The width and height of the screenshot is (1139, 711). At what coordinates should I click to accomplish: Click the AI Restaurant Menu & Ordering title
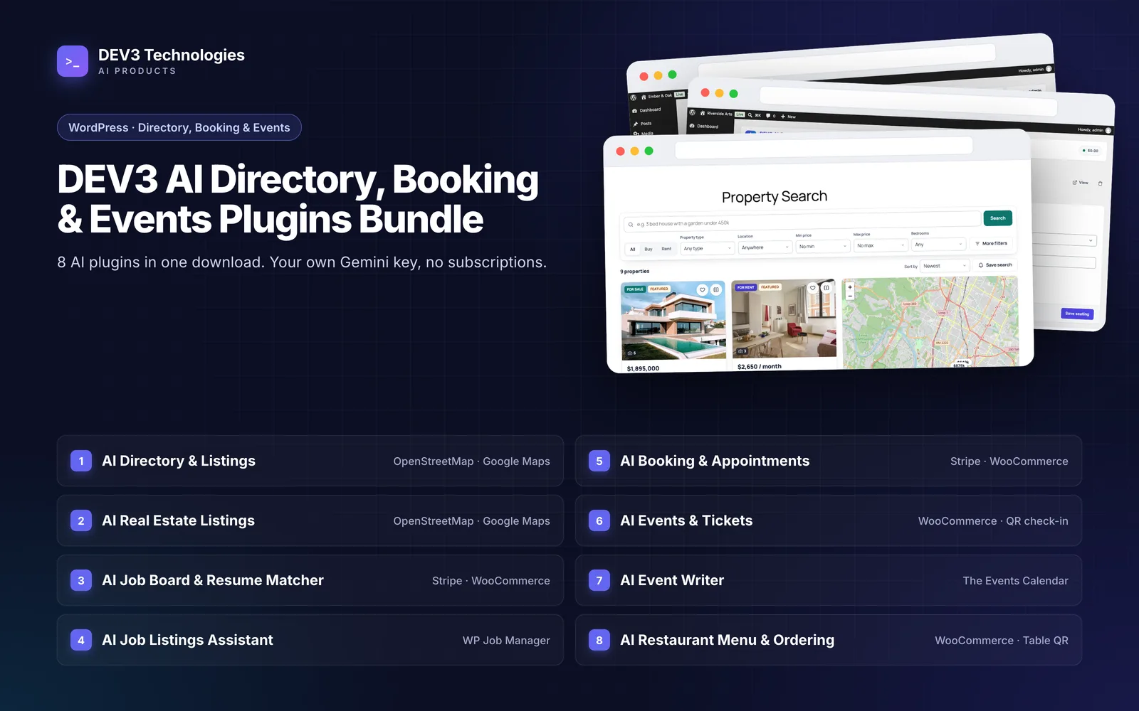[727, 640]
